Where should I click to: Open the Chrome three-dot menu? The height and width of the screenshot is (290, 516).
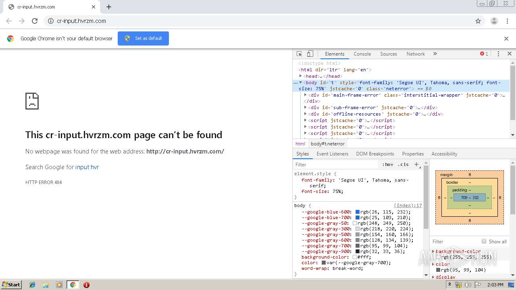pos(508,21)
